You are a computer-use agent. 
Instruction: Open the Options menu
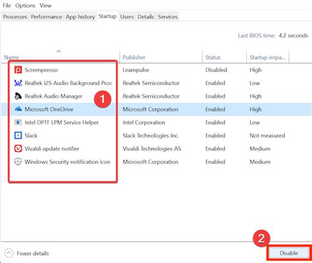click(x=25, y=5)
